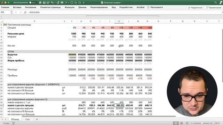Click the Undo arrow icon
The width and height of the screenshot is (223, 125).
pos(52,2)
